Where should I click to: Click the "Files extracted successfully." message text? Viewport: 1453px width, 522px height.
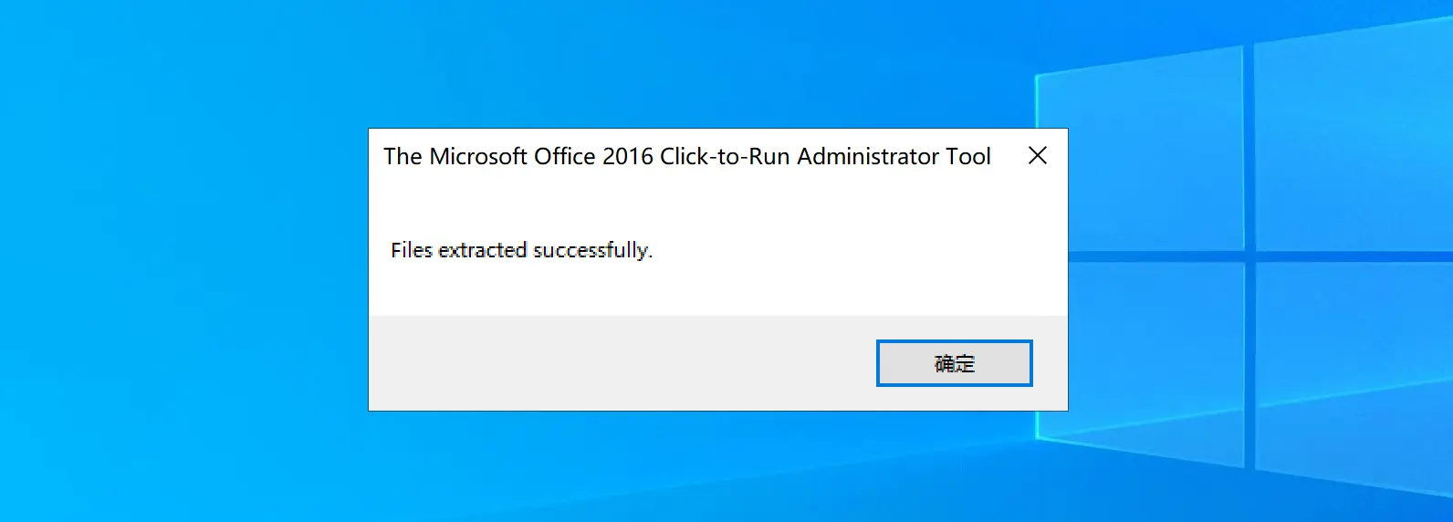tap(522, 250)
